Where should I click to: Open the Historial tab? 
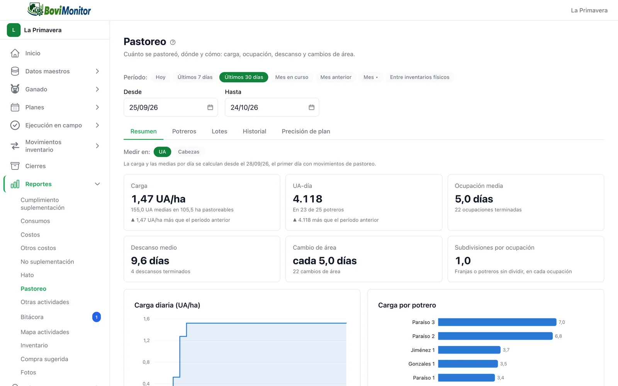pyautogui.click(x=255, y=131)
